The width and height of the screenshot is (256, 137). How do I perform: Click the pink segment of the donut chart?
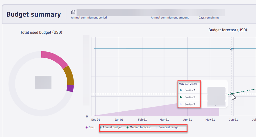click(54, 58)
